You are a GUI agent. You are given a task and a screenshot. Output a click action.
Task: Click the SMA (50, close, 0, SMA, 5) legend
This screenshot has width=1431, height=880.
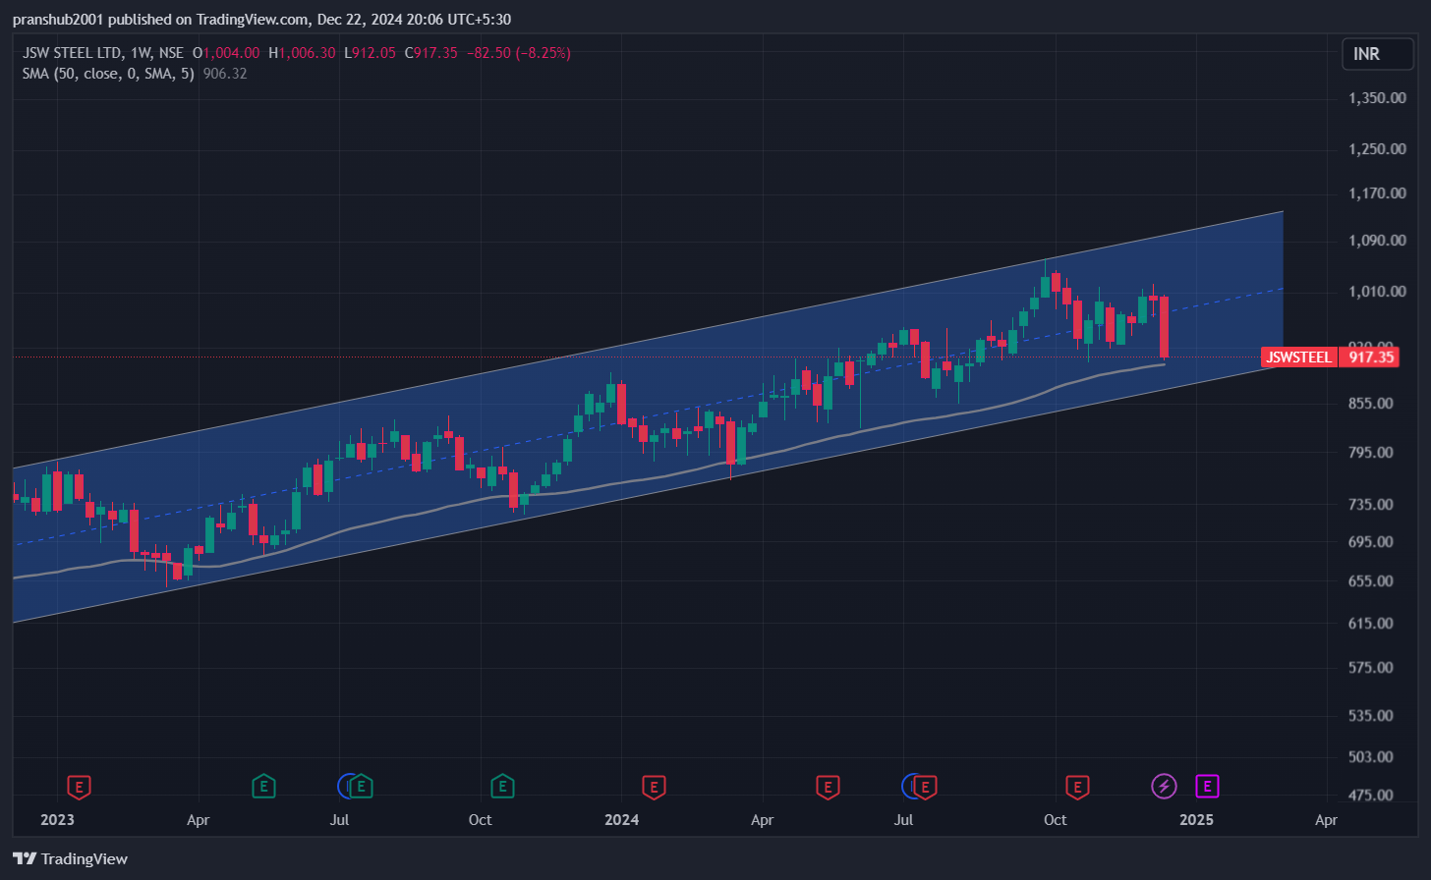pyautogui.click(x=108, y=74)
